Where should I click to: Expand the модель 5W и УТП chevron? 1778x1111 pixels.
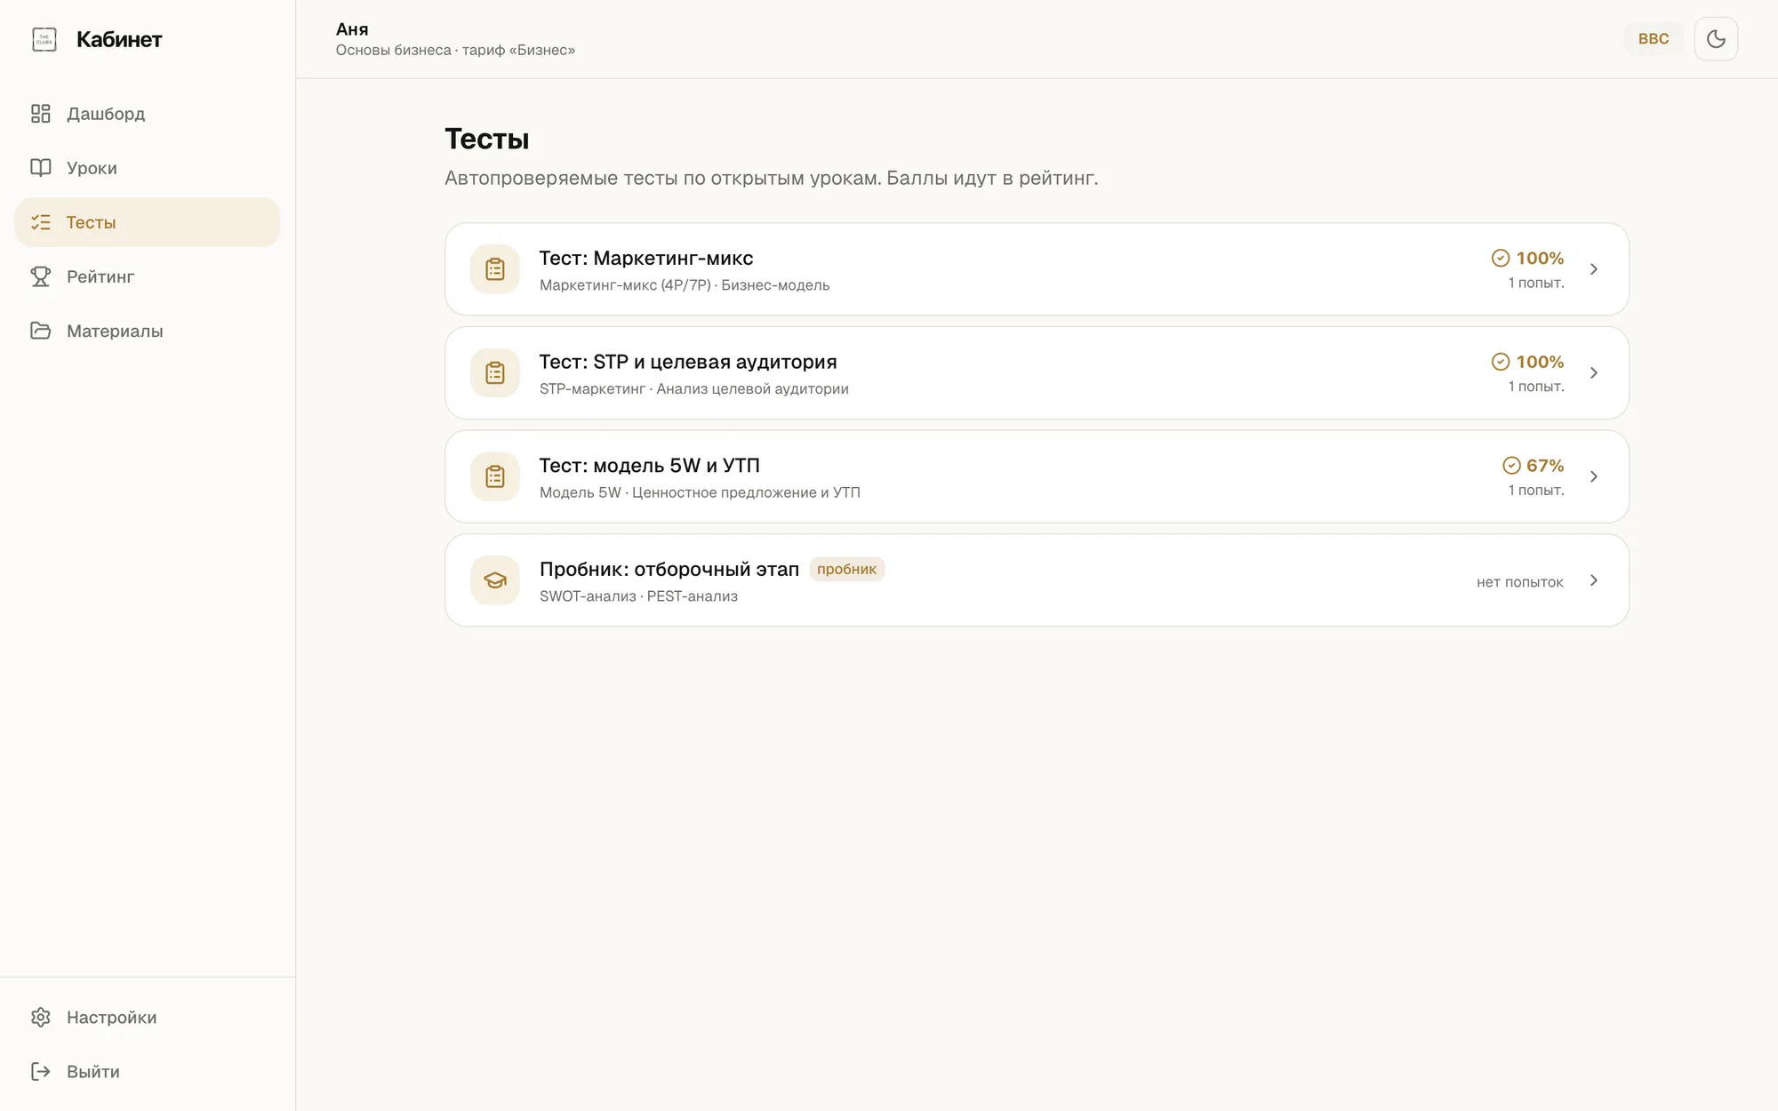click(x=1594, y=476)
